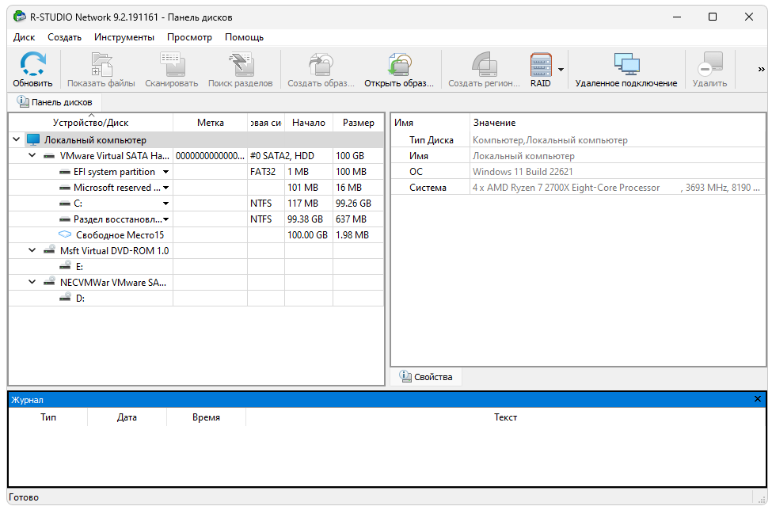Screen dimensions: 772x510
Task: Click the journal Дата column header
Action: tap(127, 417)
